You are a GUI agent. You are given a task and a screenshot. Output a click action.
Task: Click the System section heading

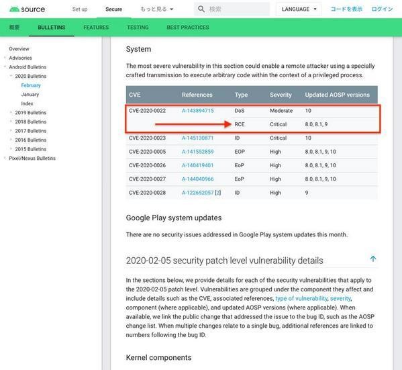(x=138, y=49)
